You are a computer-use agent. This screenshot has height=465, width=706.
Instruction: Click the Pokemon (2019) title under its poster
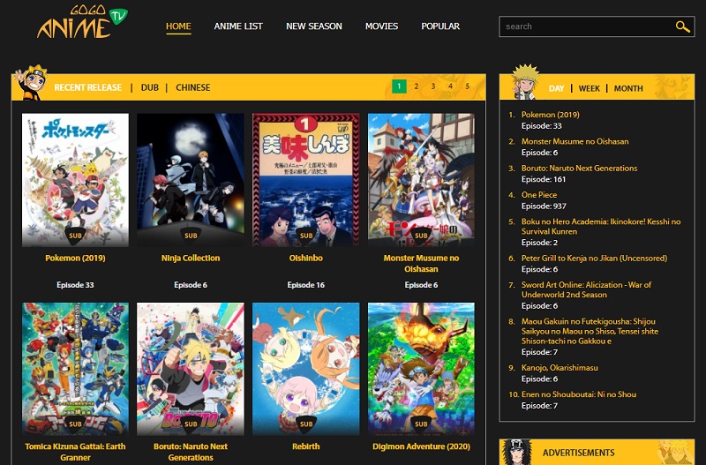(x=75, y=258)
